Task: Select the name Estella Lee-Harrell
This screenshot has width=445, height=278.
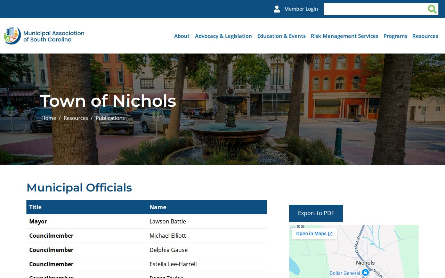Action: [173, 264]
